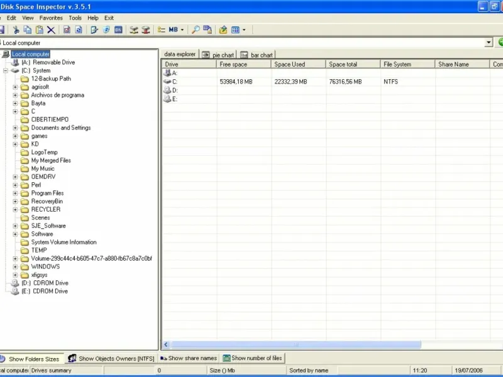Open the Help menu
The height and width of the screenshot is (377, 503).
pyautogui.click(x=93, y=18)
